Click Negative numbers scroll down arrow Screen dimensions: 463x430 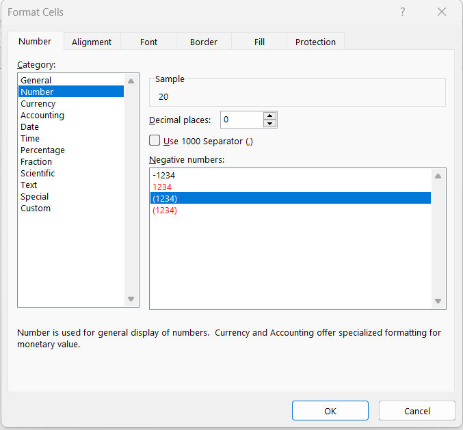pos(438,301)
